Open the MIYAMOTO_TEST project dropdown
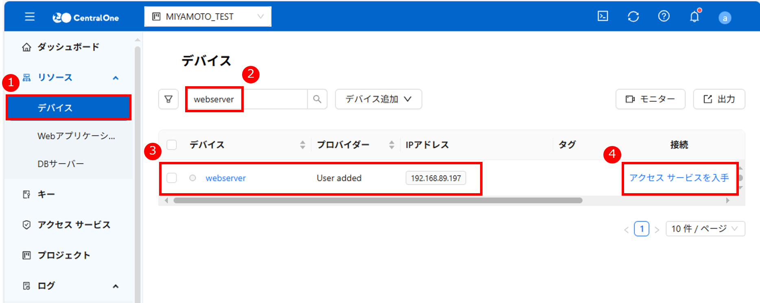Viewport: 760px width, 303px height. point(207,17)
